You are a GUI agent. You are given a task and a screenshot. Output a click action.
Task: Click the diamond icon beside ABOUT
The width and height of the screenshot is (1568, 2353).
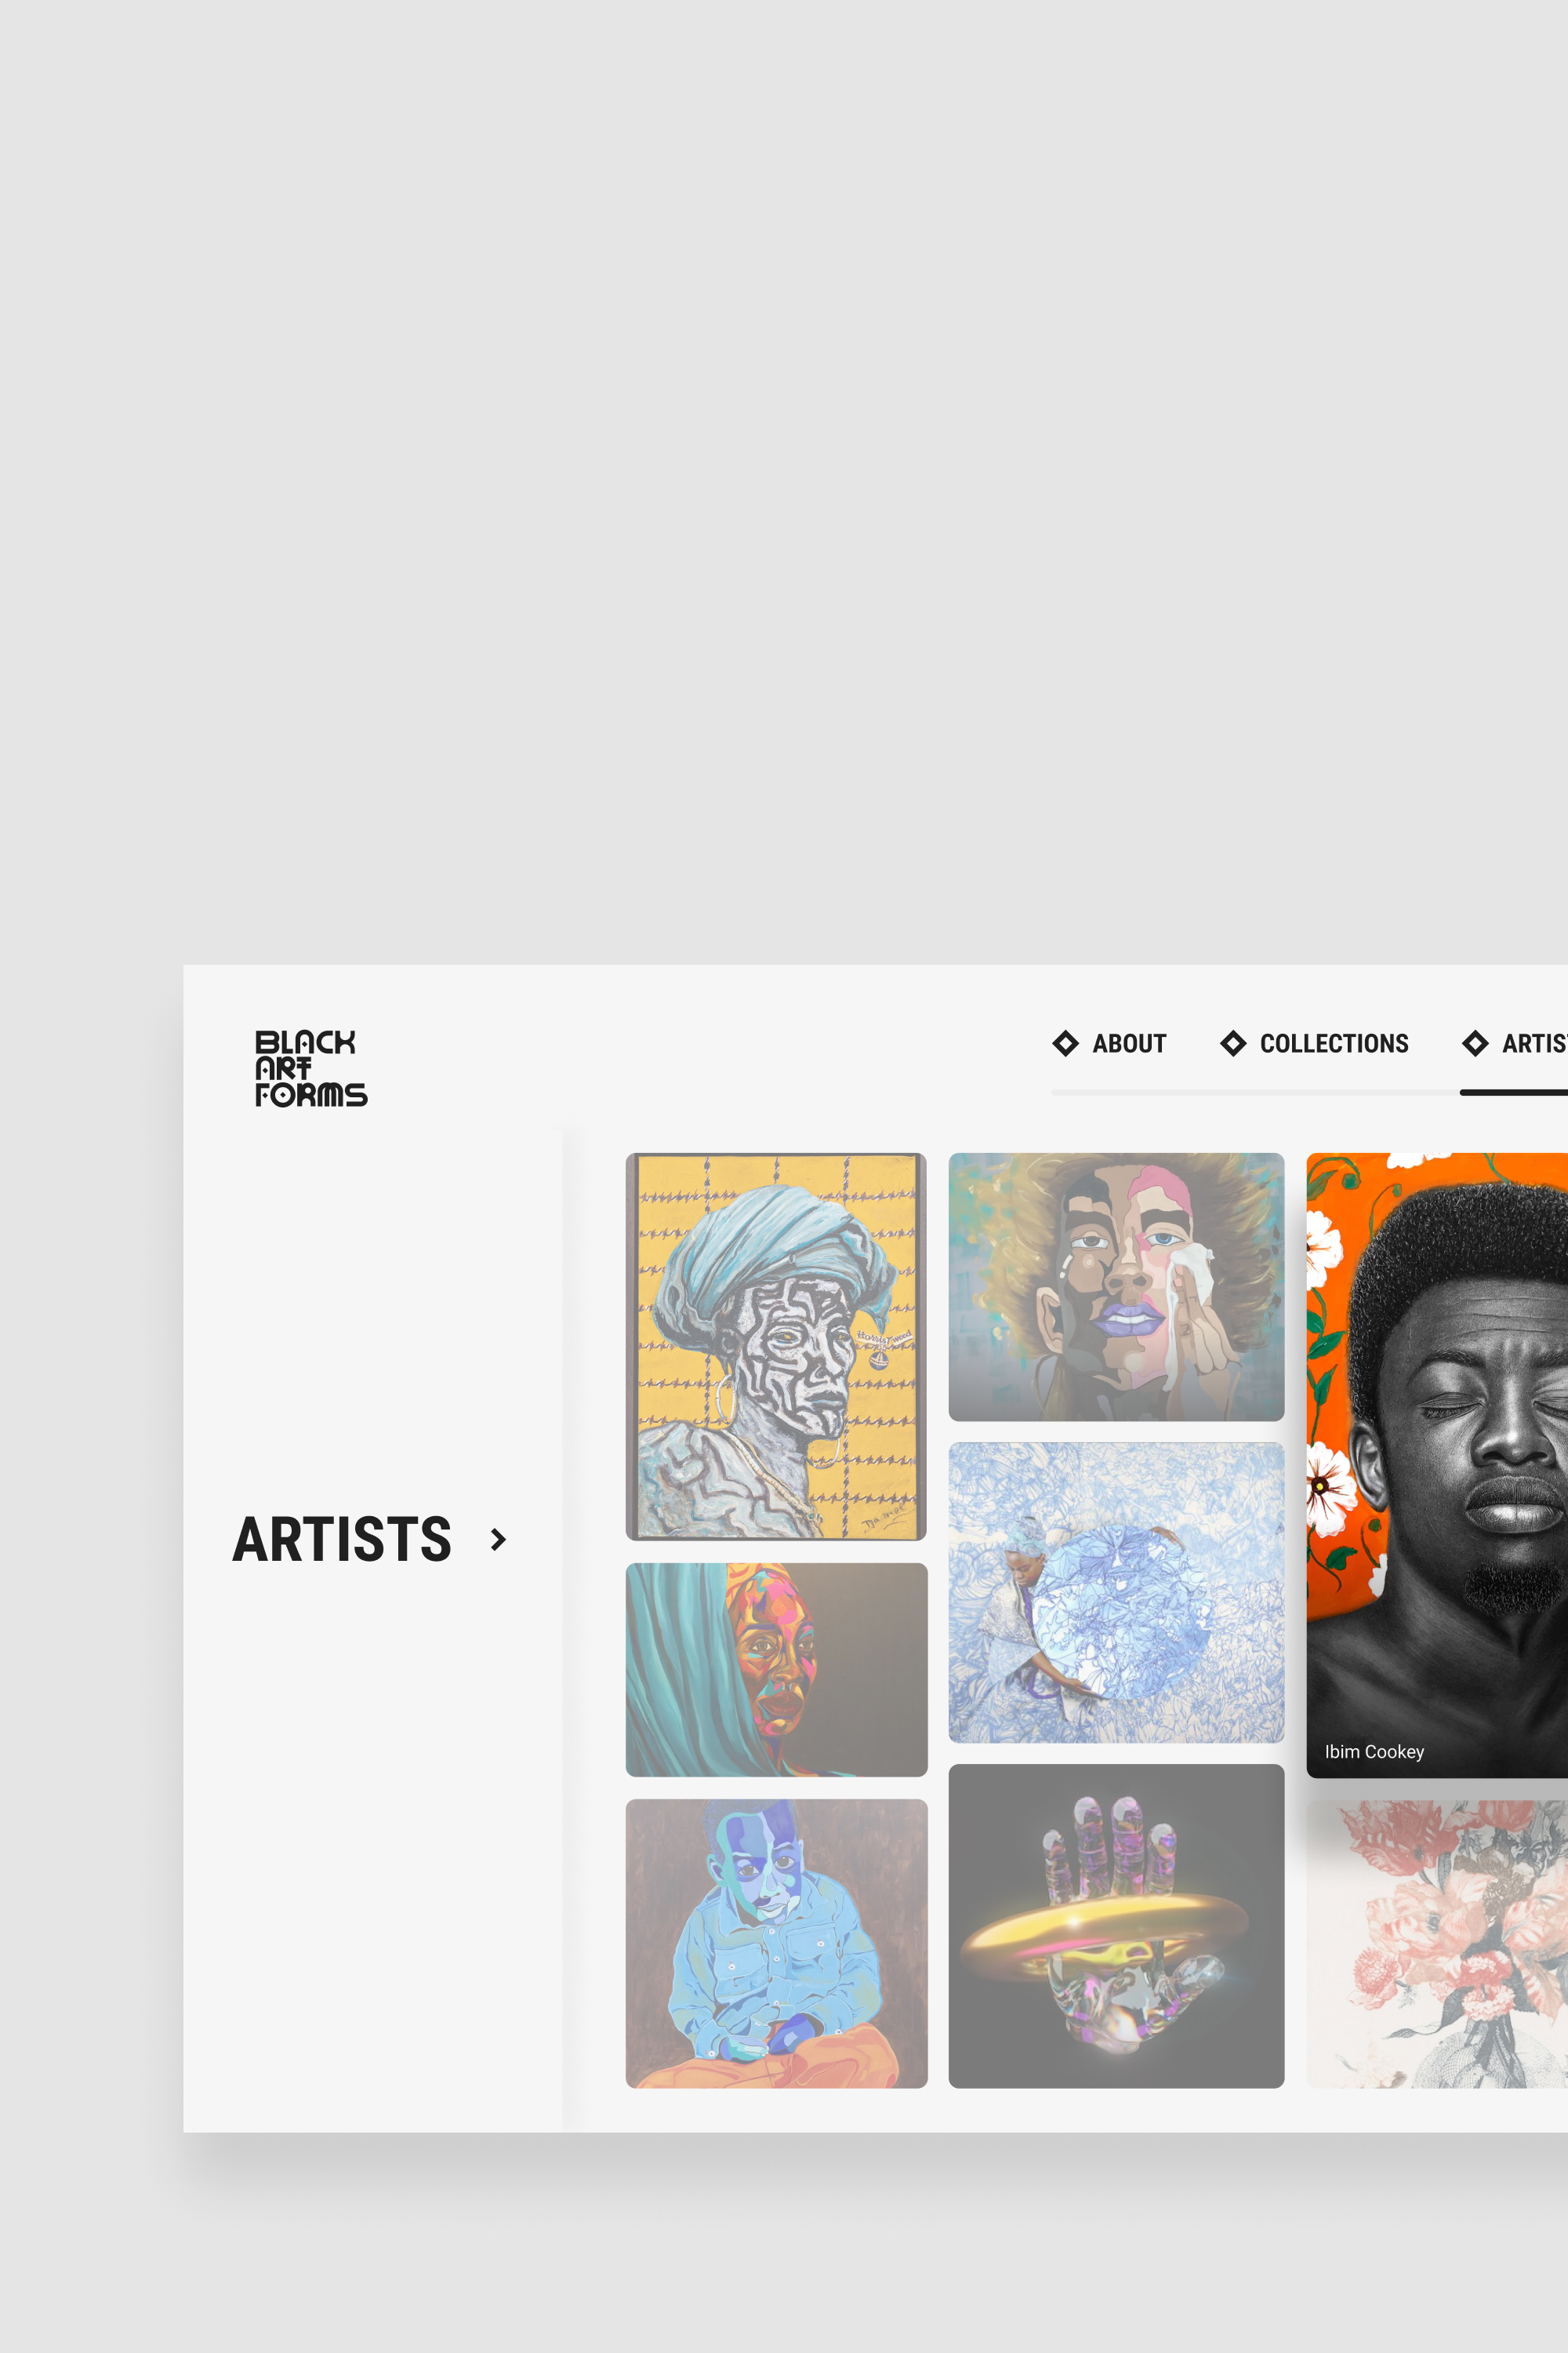[x=1066, y=1043]
